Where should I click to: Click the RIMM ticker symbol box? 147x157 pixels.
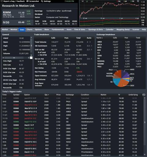tap(18, 14)
